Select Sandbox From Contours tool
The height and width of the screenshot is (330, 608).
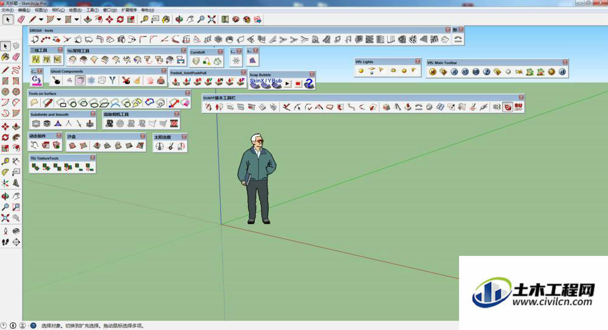[72, 146]
